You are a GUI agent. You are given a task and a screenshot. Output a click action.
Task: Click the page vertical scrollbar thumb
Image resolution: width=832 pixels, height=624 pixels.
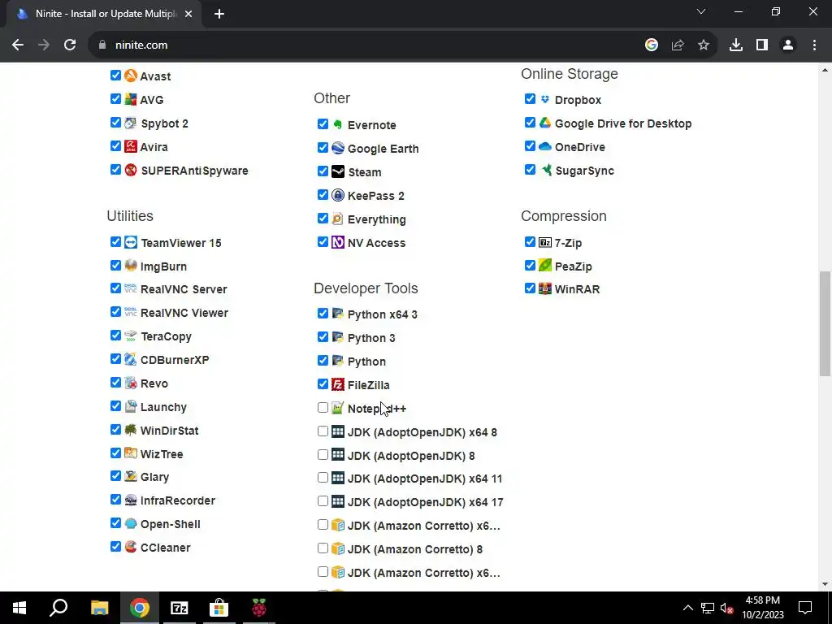(x=825, y=323)
